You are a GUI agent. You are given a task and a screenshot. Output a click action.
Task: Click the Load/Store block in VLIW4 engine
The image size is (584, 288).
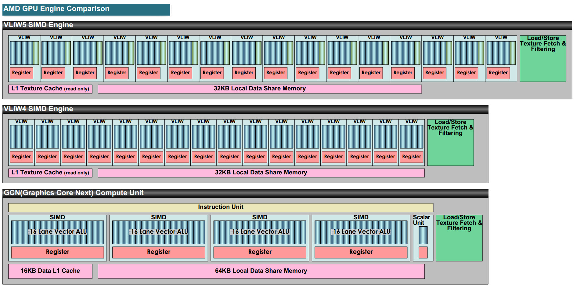click(450, 143)
